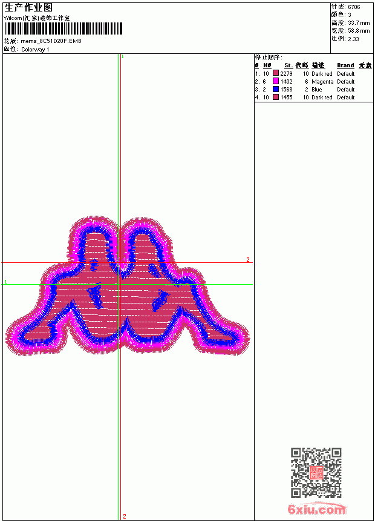This screenshot has height=521, width=375.
Task: Click the N# column header
Action: [x=267, y=65]
